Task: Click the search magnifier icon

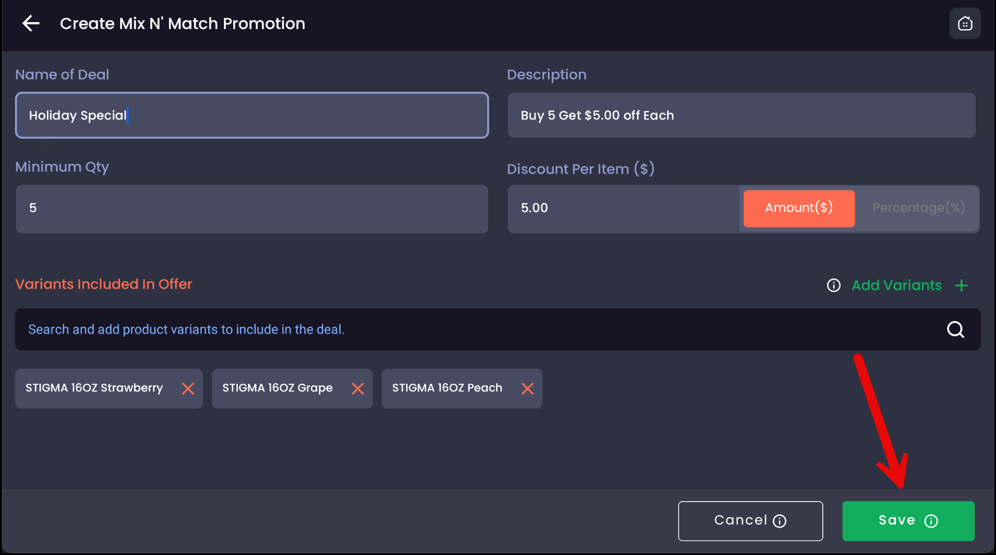Action: point(955,330)
